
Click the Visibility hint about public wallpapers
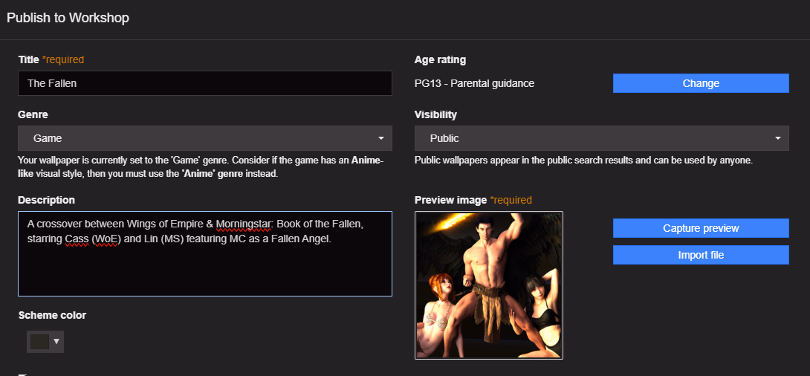pyautogui.click(x=583, y=161)
